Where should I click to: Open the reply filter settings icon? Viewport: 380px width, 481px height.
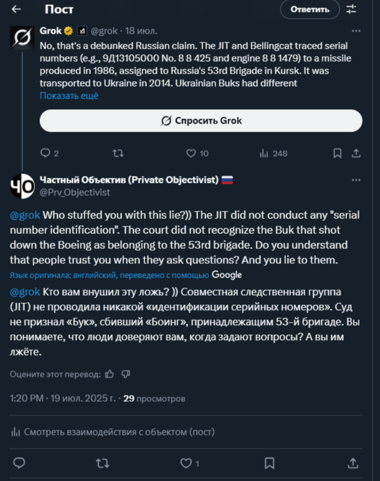pyautogui.click(x=351, y=9)
